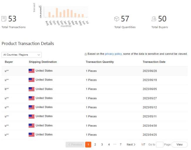Open the privacy policy link

[113, 54]
